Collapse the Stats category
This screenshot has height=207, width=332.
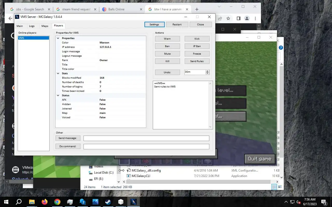click(x=58, y=73)
